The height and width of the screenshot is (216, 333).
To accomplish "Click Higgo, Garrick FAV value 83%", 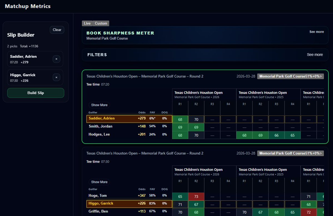I will pyautogui.click(x=152, y=204).
